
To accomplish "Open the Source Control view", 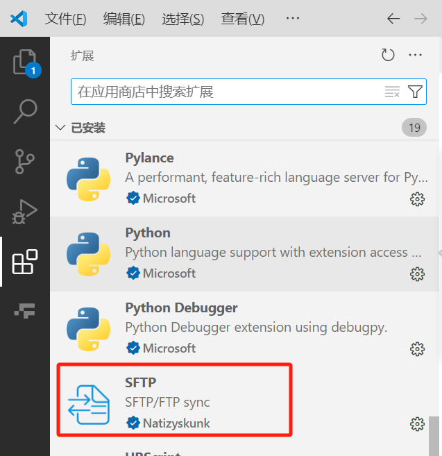I will coord(25,161).
